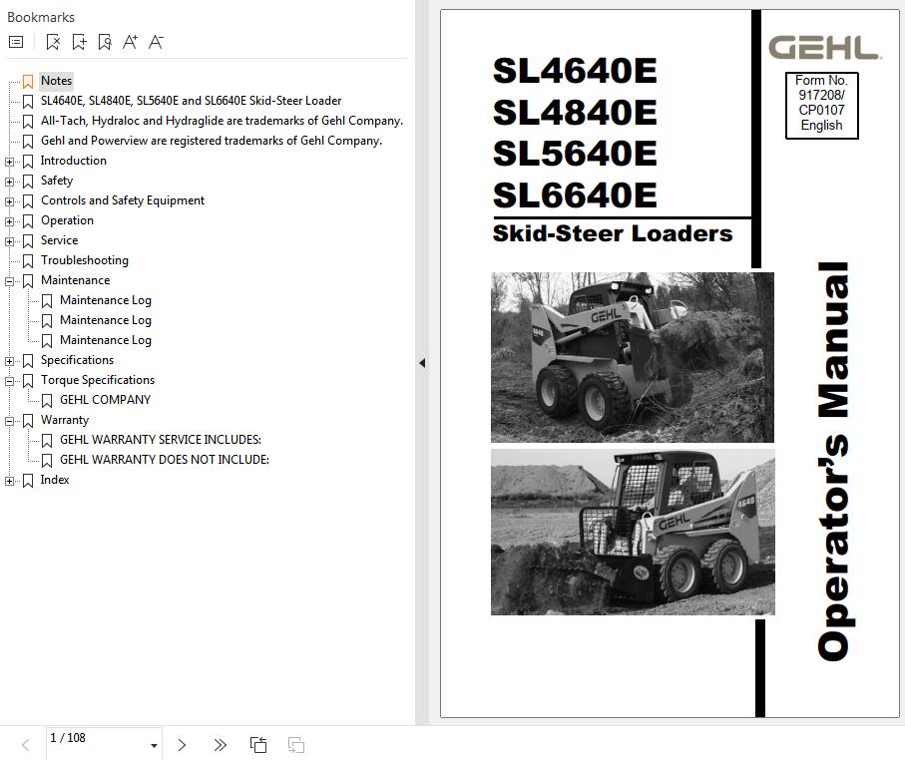Select the Introduction bookmark
Image resolution: width=905 pixels, height=760 pixels.
pos(73,161)
